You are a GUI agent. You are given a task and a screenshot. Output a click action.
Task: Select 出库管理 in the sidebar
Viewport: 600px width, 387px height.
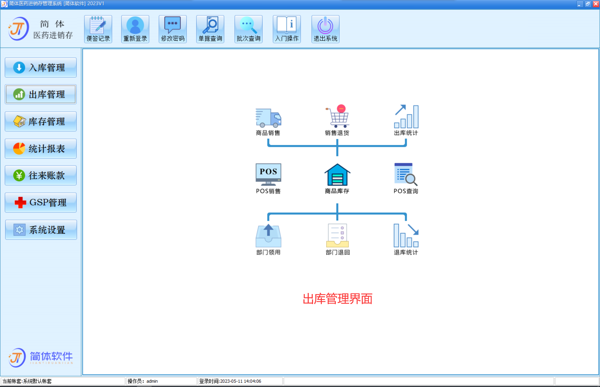tap(41, 94)
